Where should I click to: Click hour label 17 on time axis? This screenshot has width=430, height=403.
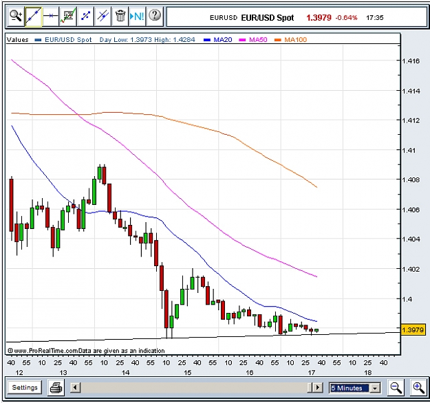[312, 373]
